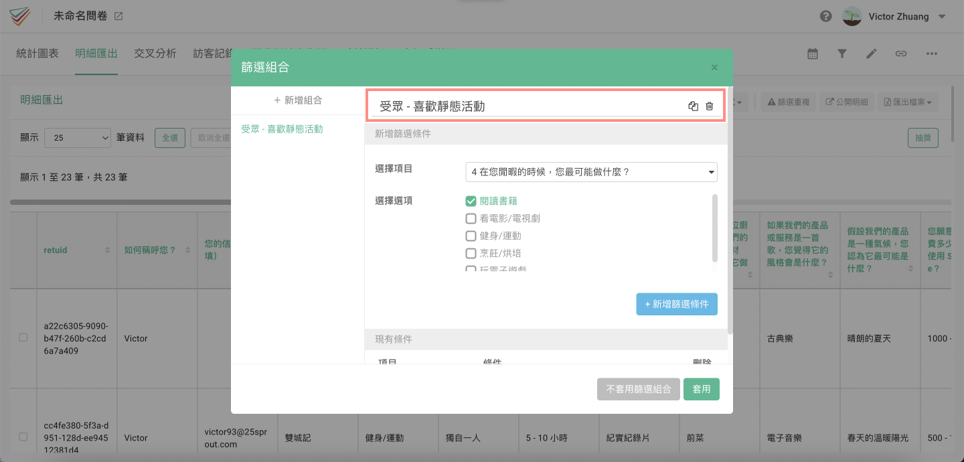Viewport: 964px width, 462px height.
Task: Edit the group name field 受眾 - 喜歡靜態活動
Action: pyautogui.click(x=529, y=106)
